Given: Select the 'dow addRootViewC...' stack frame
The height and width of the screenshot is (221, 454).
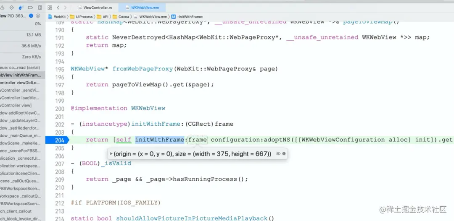Looking at the screenshot, I should click(x=22, y=113).
